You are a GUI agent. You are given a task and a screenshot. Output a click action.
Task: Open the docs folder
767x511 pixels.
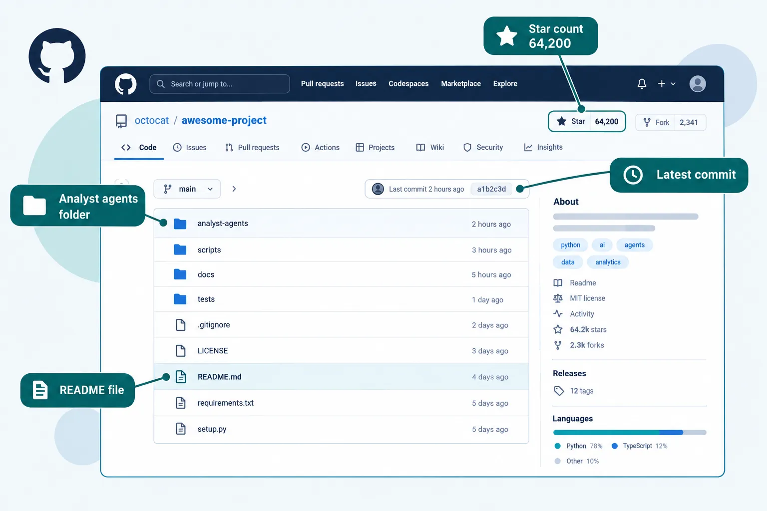click(206, 275)
